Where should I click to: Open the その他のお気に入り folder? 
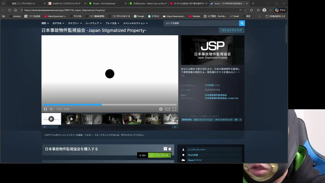pos(275,16)
